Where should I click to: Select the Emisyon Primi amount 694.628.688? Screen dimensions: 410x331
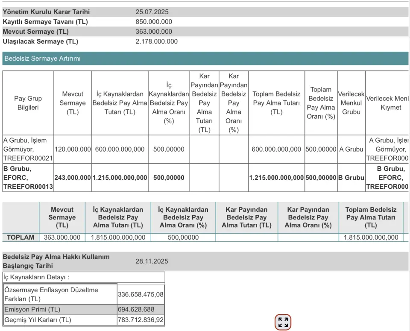click(136, 309)
